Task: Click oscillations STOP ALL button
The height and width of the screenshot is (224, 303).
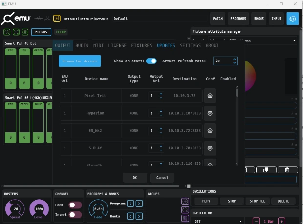Action: (x=258, y=201)
